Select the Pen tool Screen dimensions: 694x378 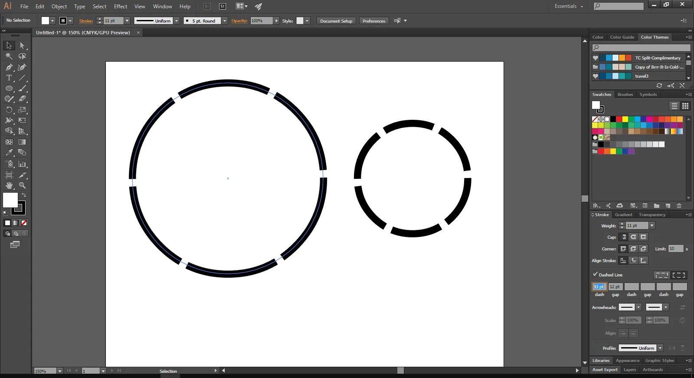click(x=9, y=67)
